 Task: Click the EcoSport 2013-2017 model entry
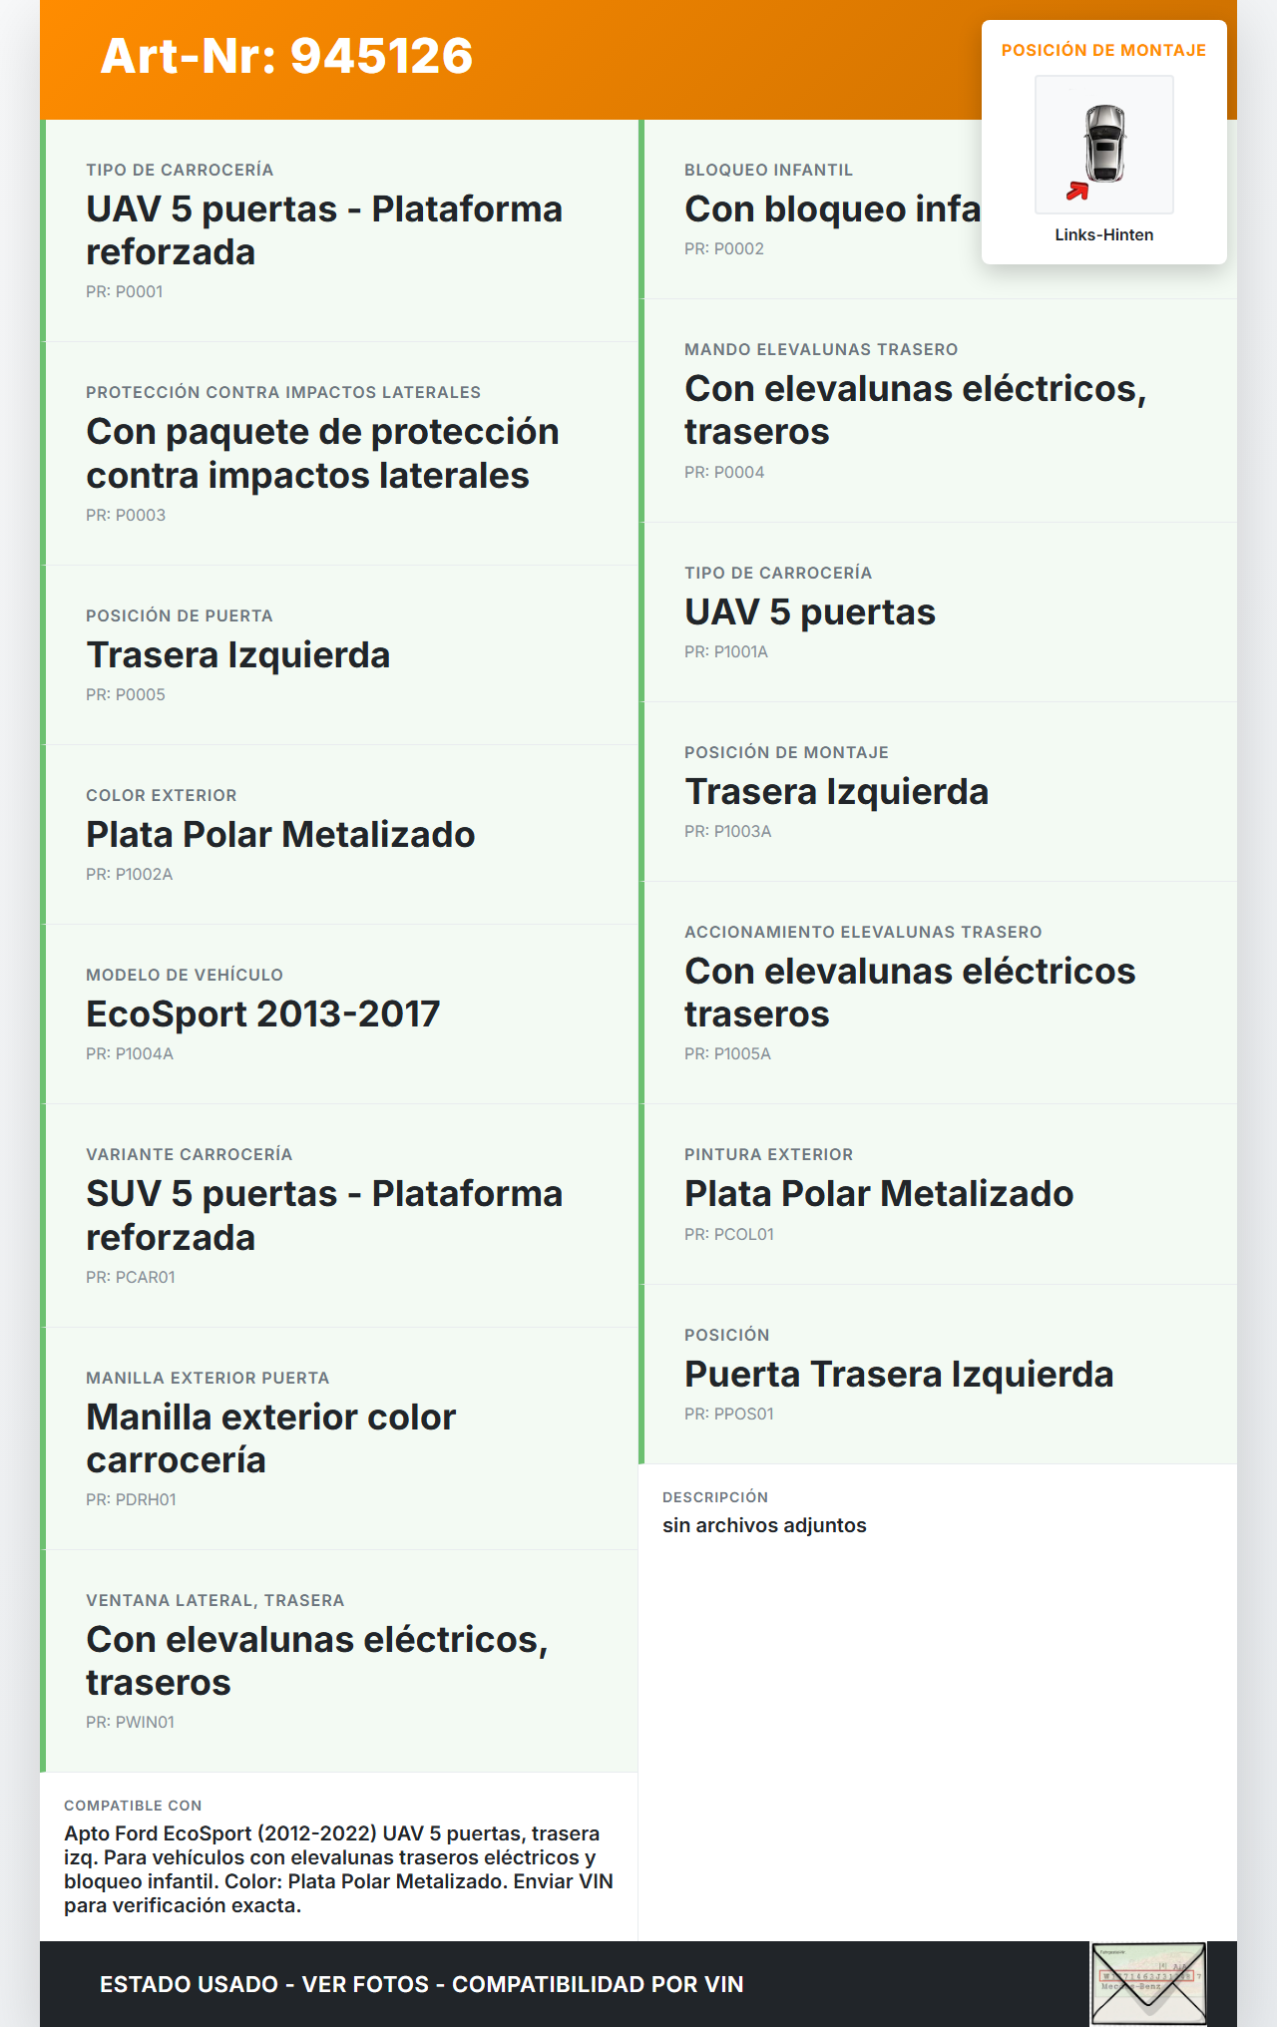coord(262,1014)
